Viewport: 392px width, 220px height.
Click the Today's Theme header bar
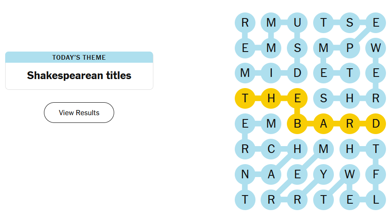[x=79, y=57]
